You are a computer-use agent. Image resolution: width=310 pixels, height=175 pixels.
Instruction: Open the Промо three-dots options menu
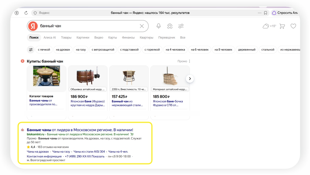point(189,61)
